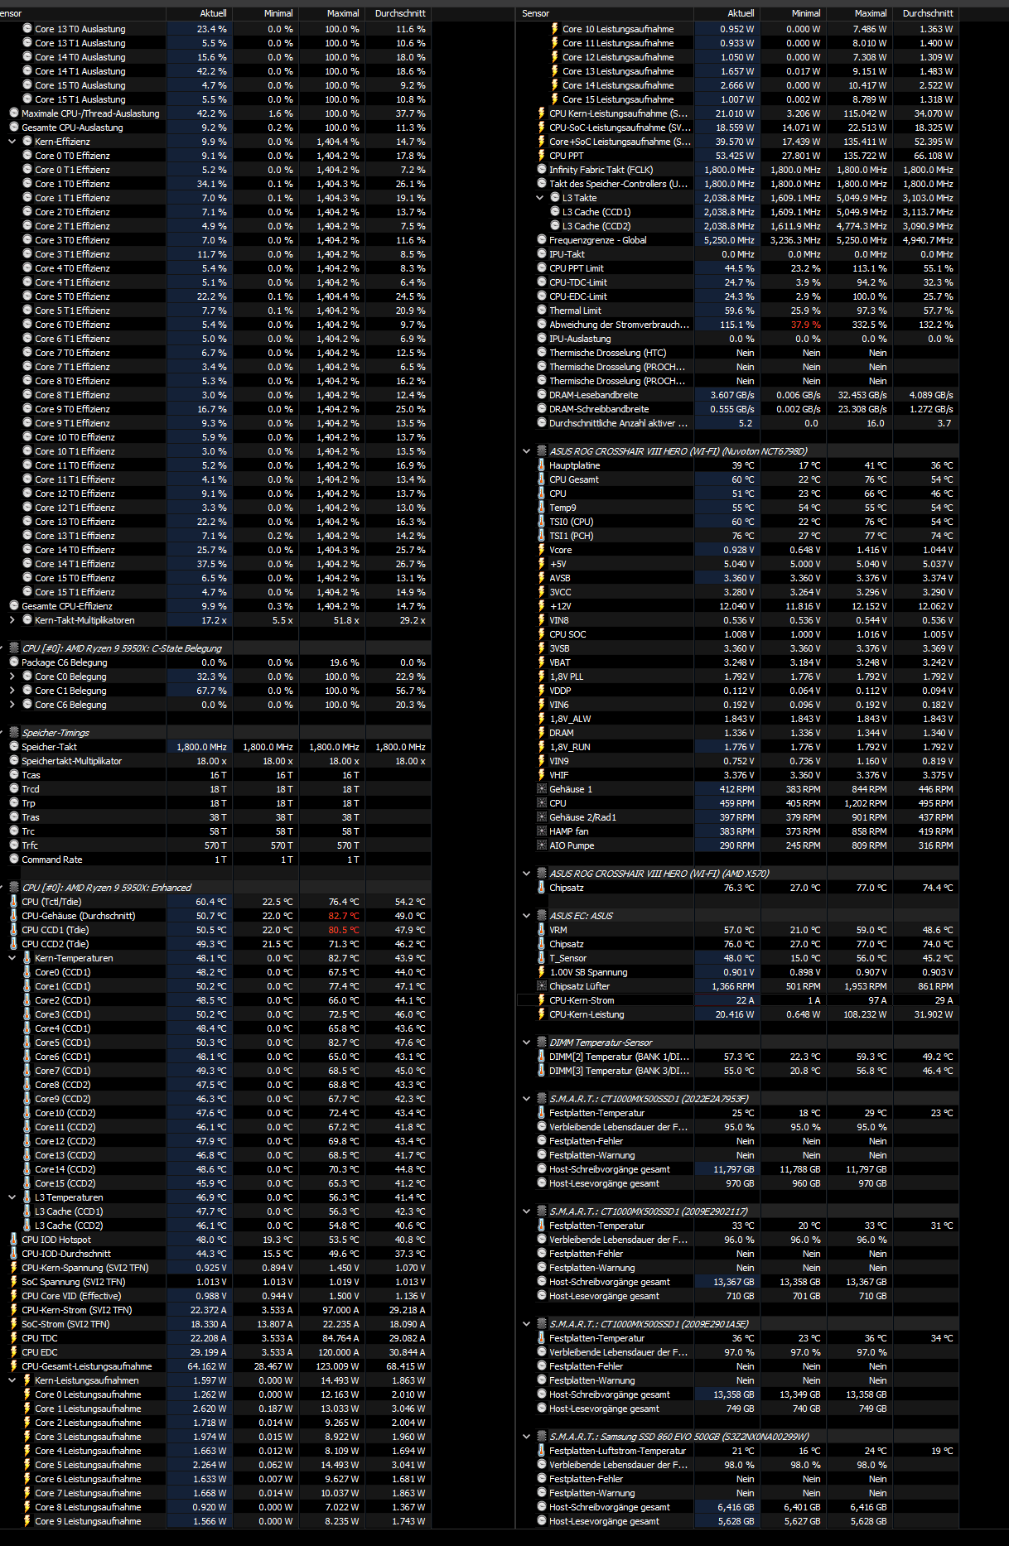Collapse the L3 Takte group
Screen dimensions: 1009x1546
(x=540, y=198)
